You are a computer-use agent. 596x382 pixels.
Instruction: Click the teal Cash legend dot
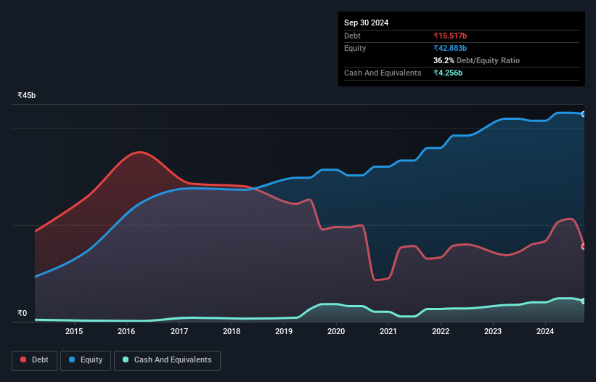[126, 359]
